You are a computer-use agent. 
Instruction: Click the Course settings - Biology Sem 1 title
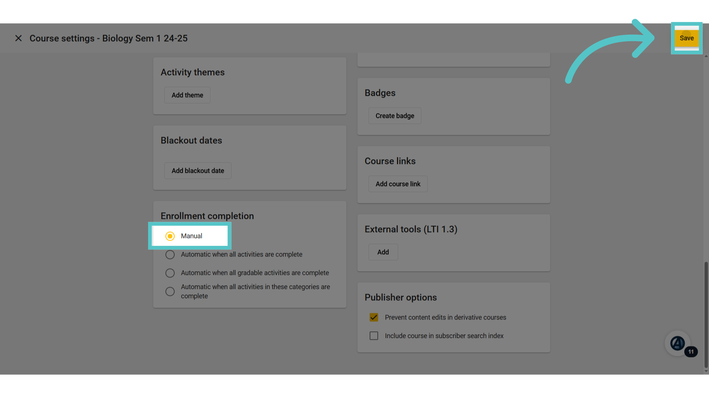pos(109,38)
